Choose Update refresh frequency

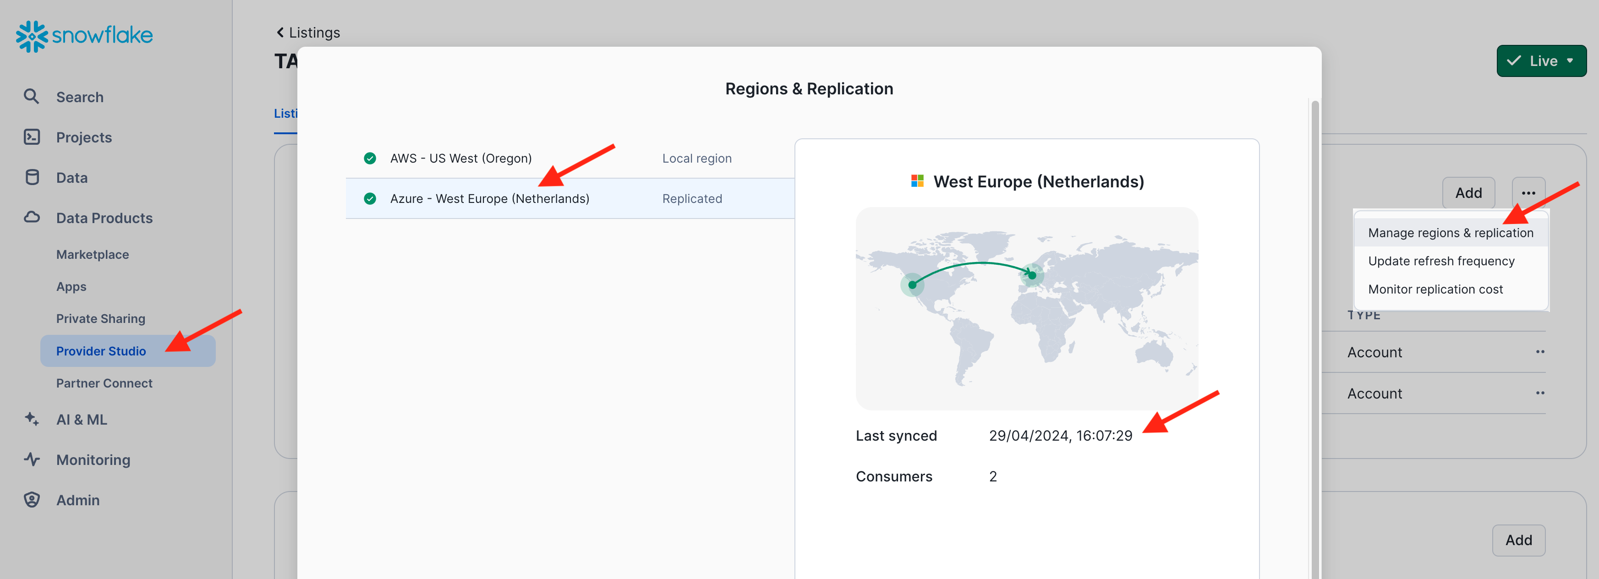[1441, 261]
